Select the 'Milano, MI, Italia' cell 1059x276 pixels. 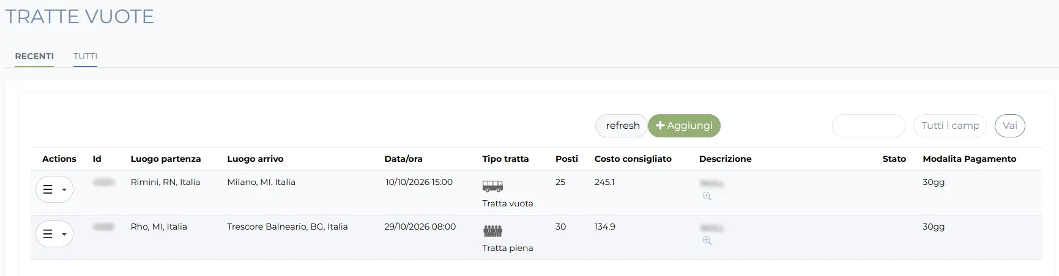pos(261,182)
